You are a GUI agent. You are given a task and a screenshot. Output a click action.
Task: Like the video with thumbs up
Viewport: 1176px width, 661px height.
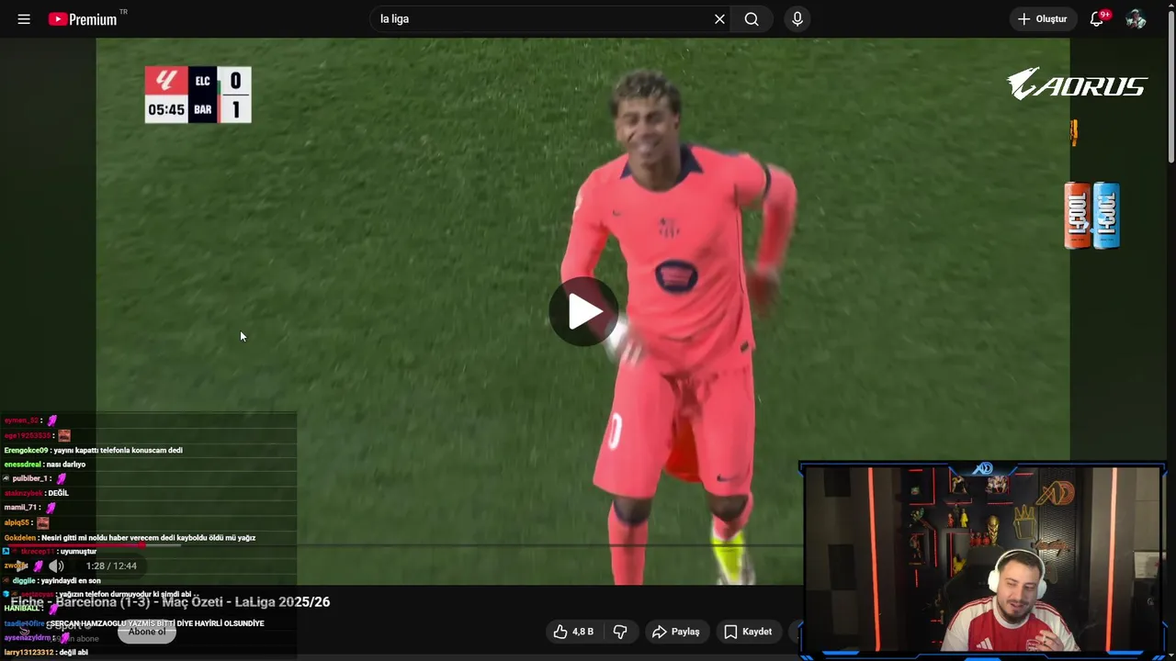click(573, 632)
